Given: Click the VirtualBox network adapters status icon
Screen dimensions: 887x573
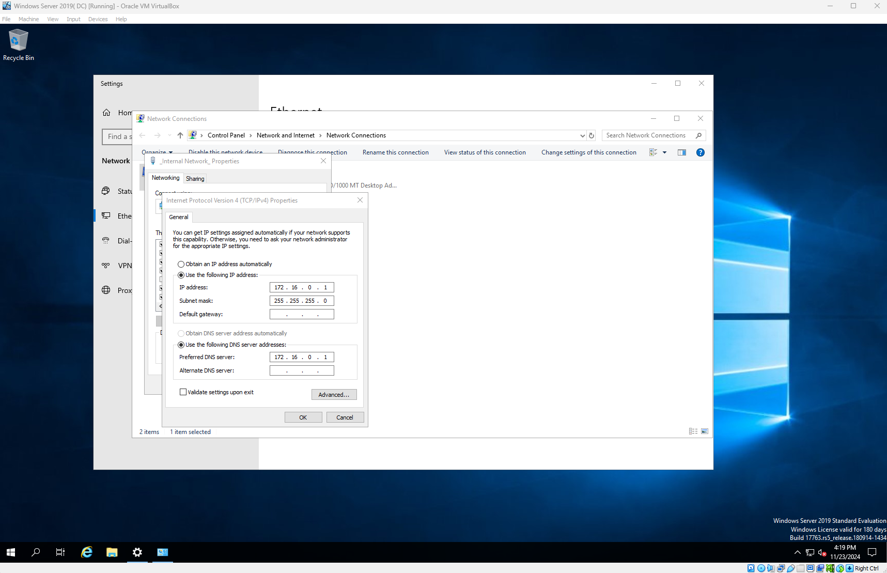Looking at the screenshot, I should pyautogui.click(x=781, y=568).
